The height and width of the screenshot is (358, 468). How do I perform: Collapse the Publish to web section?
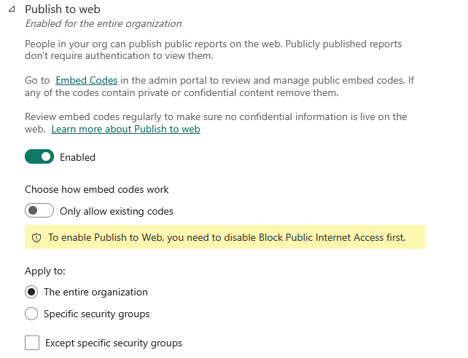pyautogui.click(x=12, y=9)
